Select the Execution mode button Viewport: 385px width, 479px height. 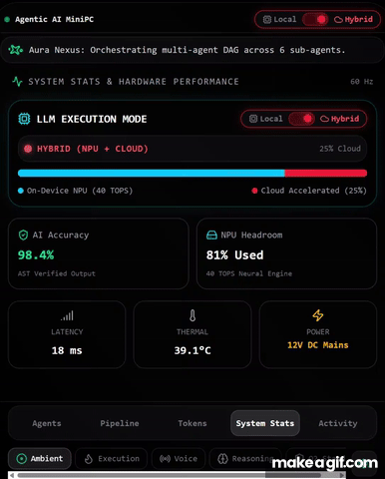(112, 458)
